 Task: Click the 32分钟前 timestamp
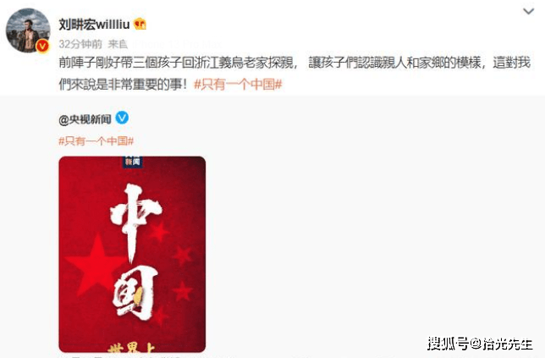80,44
